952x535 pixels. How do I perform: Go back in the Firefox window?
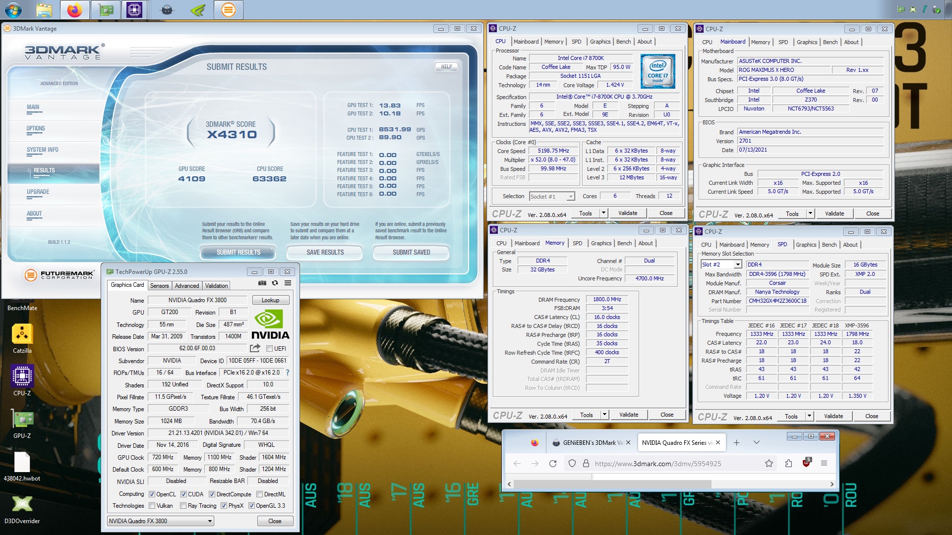[x=517, y=464]
